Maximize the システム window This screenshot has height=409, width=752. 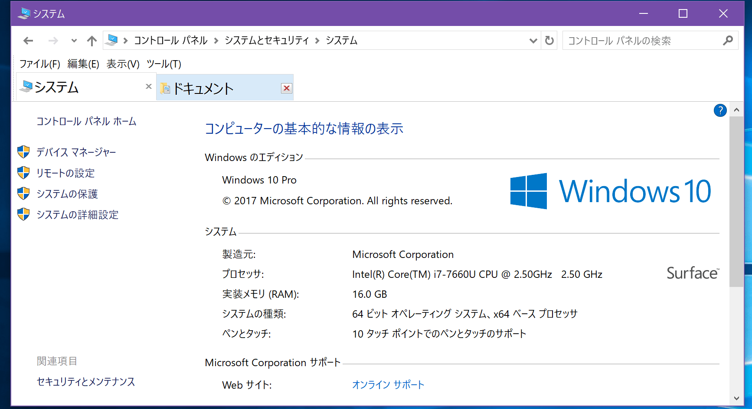683,13
